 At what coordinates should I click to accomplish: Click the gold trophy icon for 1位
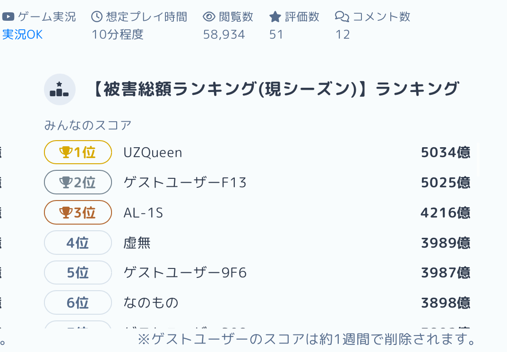pyautogui.click(x=65, y=152)
